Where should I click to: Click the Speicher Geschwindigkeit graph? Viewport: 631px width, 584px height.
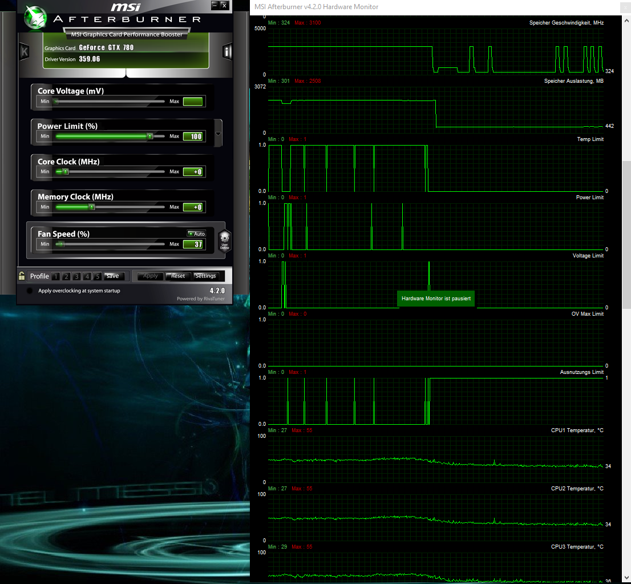point(436,51)
